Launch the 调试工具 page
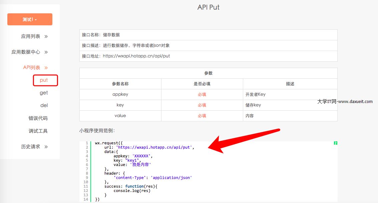The height and width of the screenshot is (203, 378). click(x=38, y=131)
